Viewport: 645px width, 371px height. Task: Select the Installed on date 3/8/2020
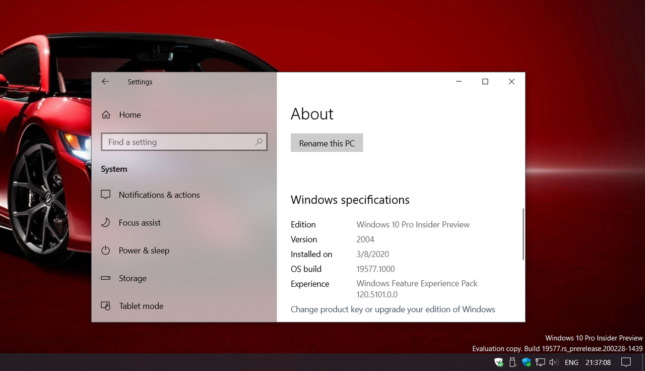coord(373,254)
